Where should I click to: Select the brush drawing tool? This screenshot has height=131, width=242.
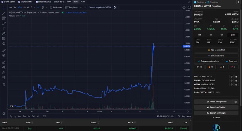[x=4, y=23]
